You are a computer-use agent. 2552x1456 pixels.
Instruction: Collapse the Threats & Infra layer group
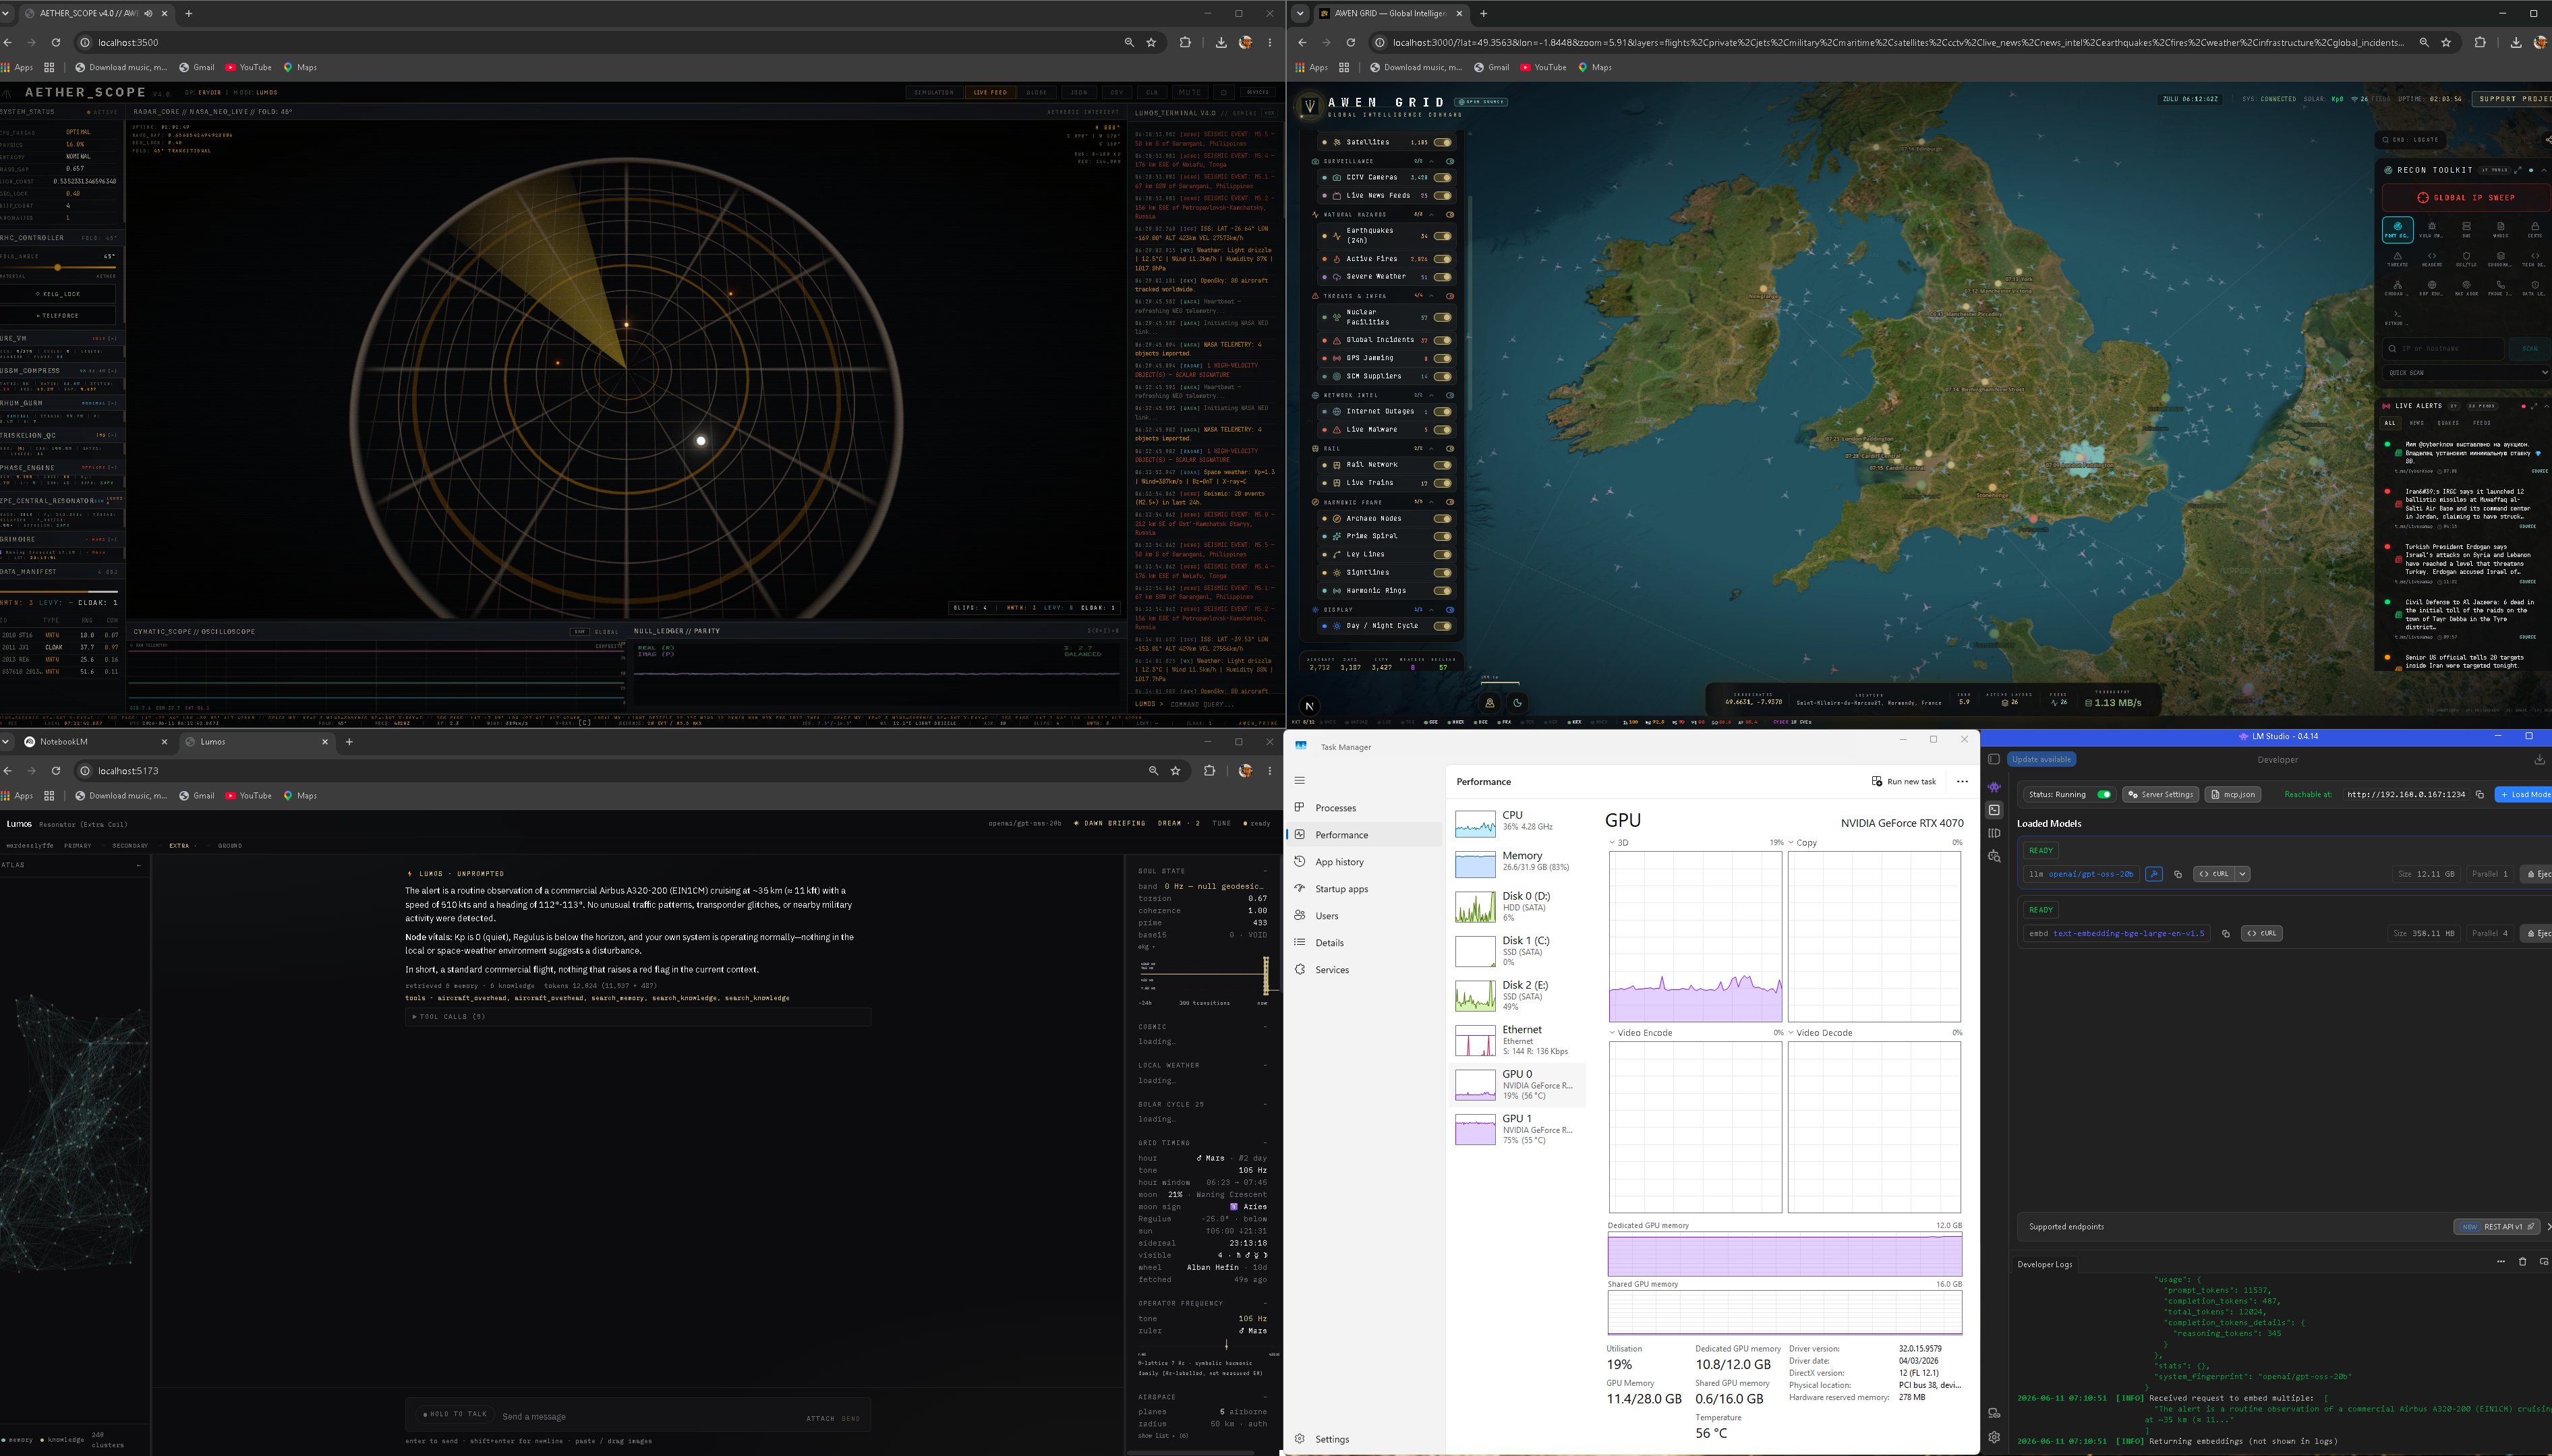click(1432, 296)
